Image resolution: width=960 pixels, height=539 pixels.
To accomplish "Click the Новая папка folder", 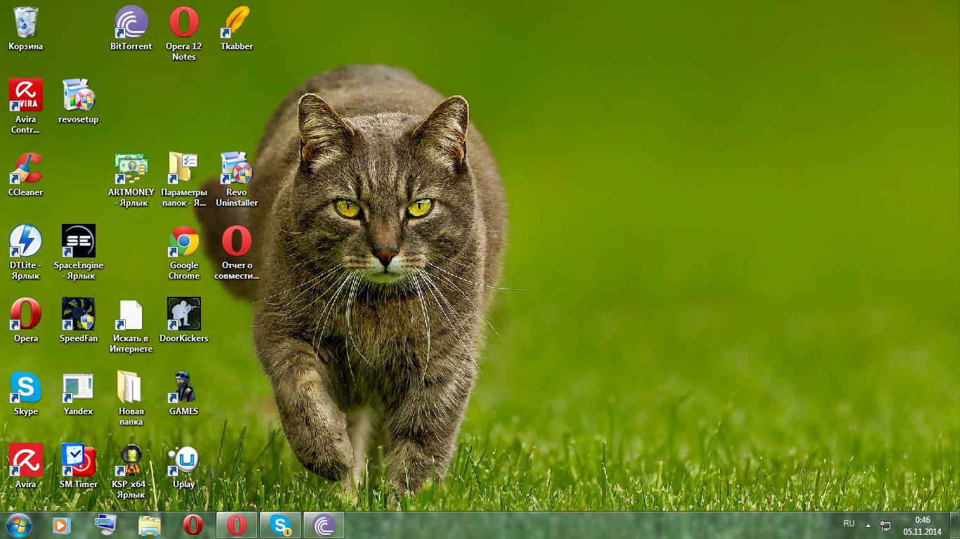I will pyautogui.click(x=131, y=399).
